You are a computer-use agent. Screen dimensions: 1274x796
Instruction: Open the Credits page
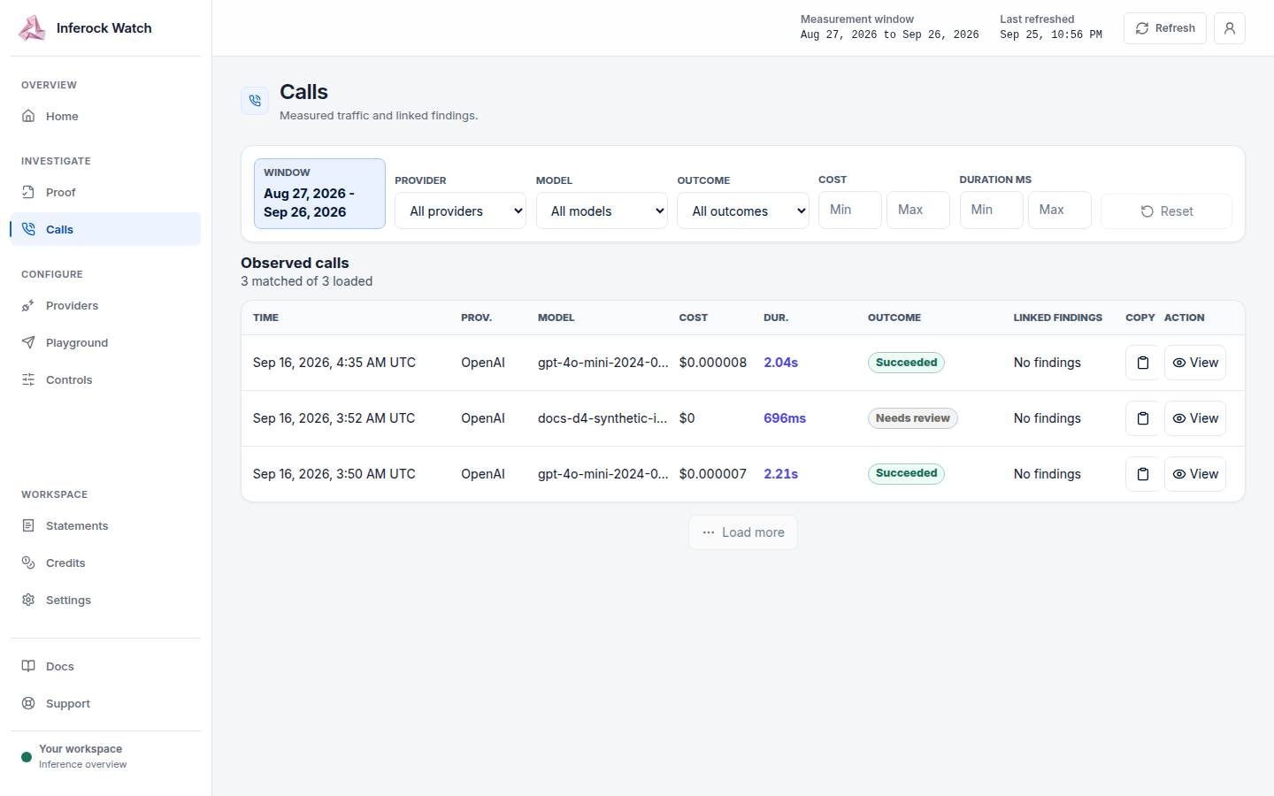pyautogui.click(x=105, y=563)
